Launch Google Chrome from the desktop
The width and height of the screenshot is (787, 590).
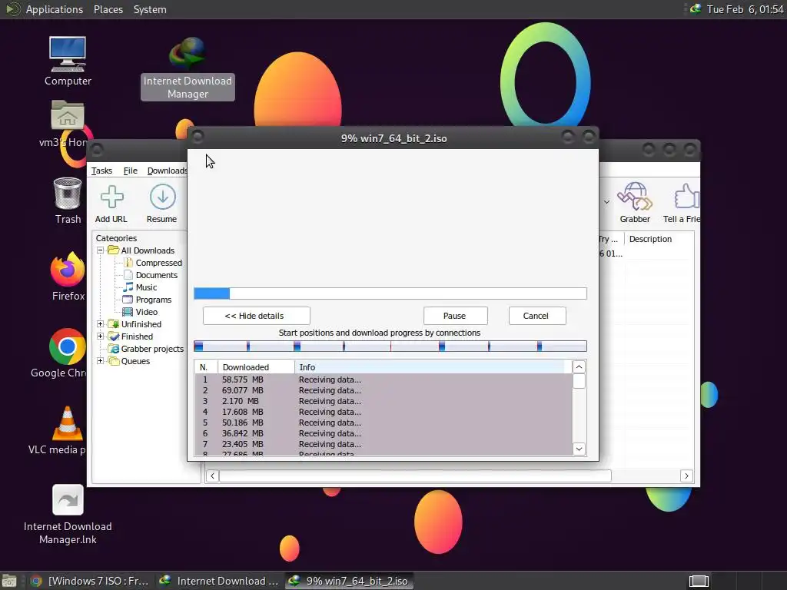point(68,346)
